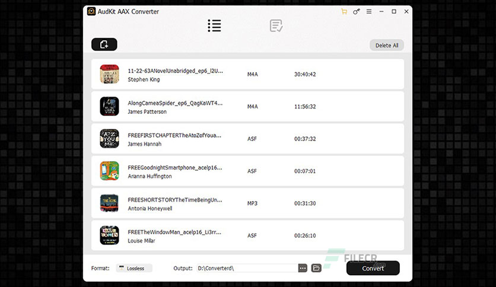Viewport: 496px width, 287px height.
Task: Click the A to Z of You and Me cover
Action: pyautogui.click(x=109, y=138)
